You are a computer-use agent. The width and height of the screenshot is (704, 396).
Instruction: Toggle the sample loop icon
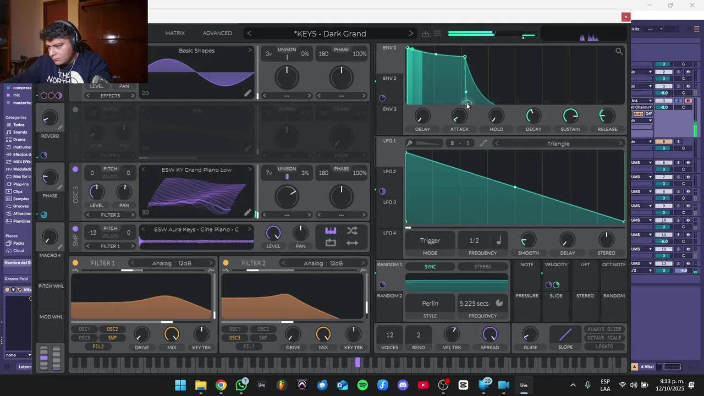[x=331, y=243]
